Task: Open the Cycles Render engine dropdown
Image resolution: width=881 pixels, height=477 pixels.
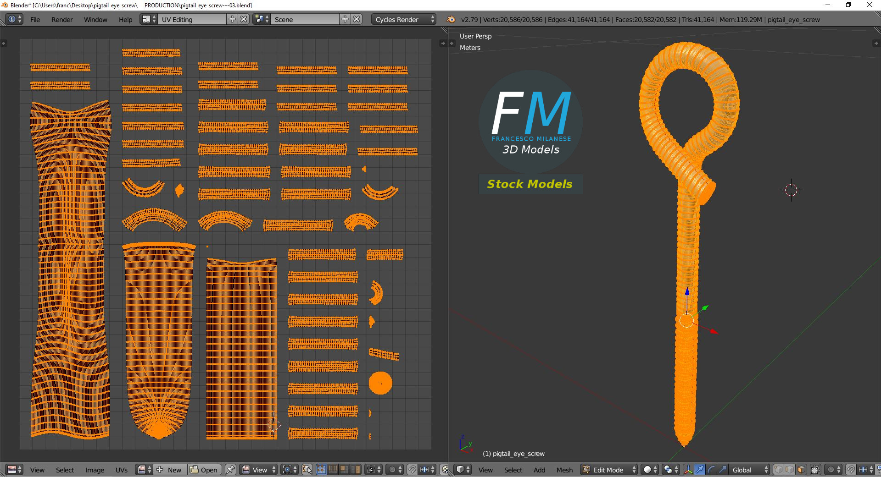Action: [404, 19]
